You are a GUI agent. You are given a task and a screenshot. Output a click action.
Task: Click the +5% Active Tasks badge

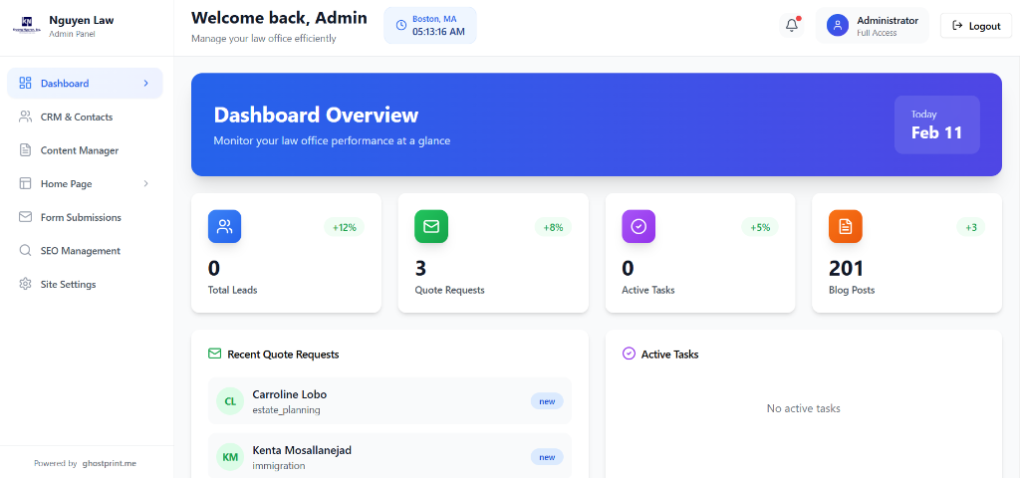pyautogui.click(x=760, y=227)
